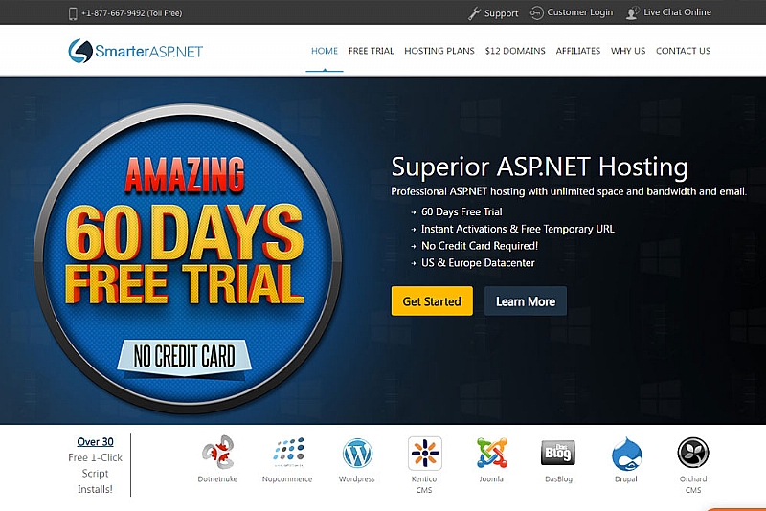Open the AFFILIATES menu item
Image resolution: width=766 pixels, height=511 pixels.
pos(578,51)
